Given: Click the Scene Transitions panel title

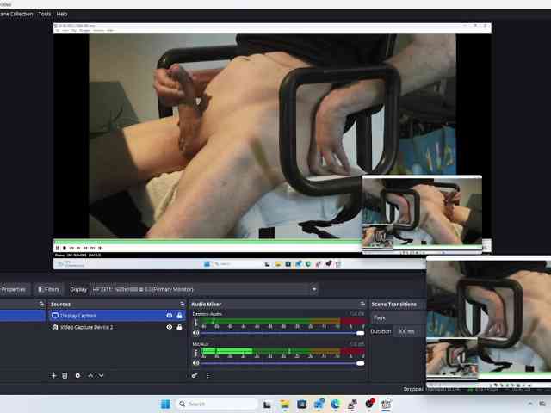Looking at the screenshot, I should coord(394,304).
